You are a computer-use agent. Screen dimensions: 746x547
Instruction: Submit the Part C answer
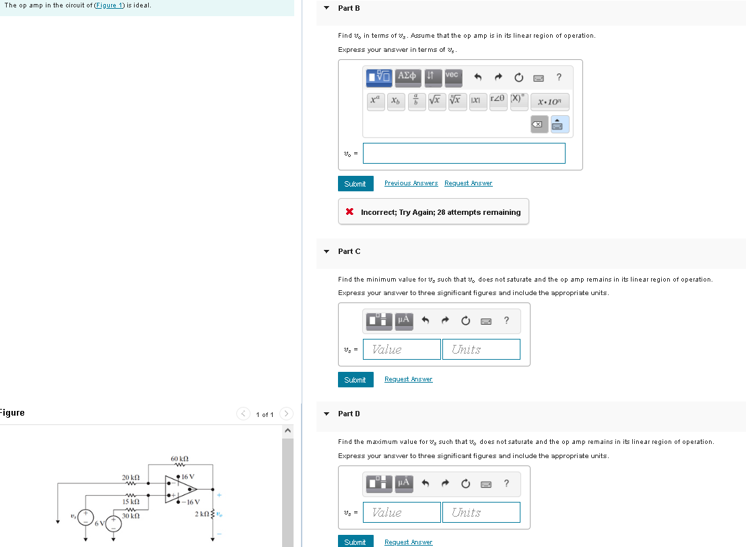tap(355, 380)
